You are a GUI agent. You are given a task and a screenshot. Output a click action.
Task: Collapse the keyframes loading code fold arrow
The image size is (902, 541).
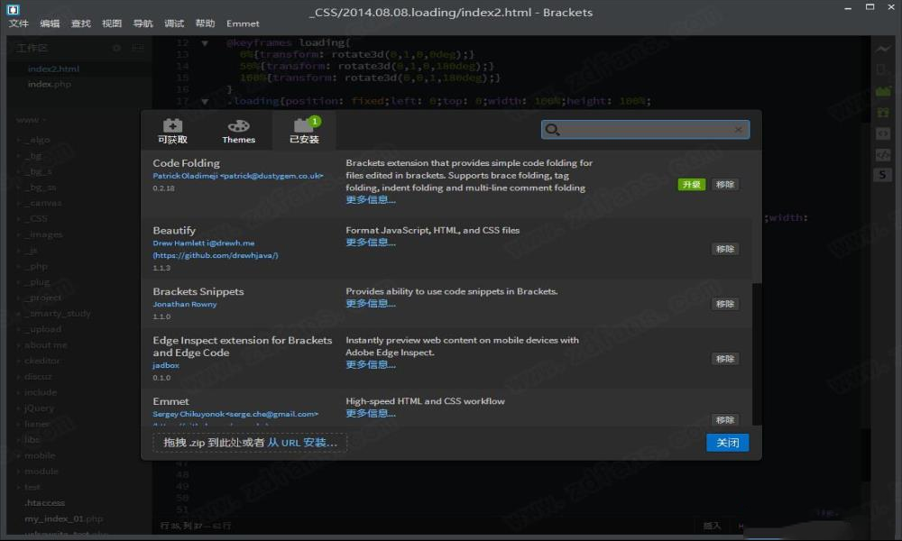[x=205, y=43]
